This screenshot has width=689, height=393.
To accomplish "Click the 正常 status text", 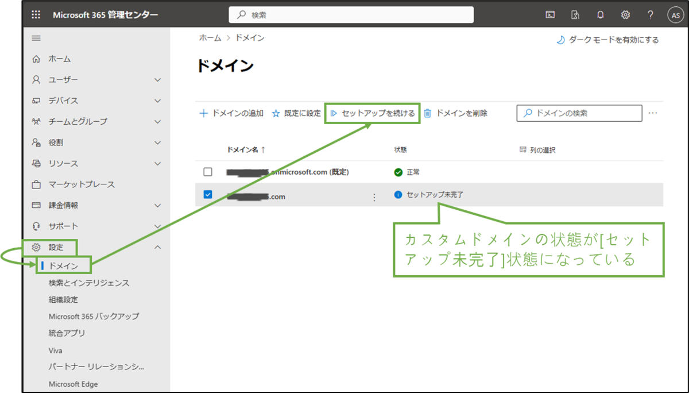I will pos(413,172).
